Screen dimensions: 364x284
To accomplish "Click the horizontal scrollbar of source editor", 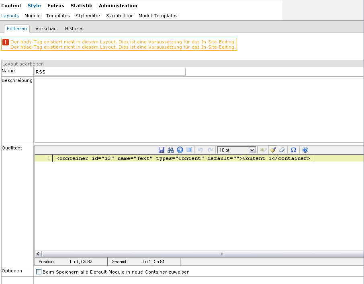I will (201, 254).
